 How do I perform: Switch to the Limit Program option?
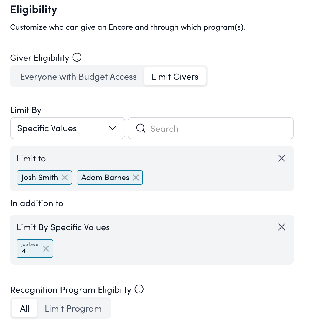click(x=73, y=308)
